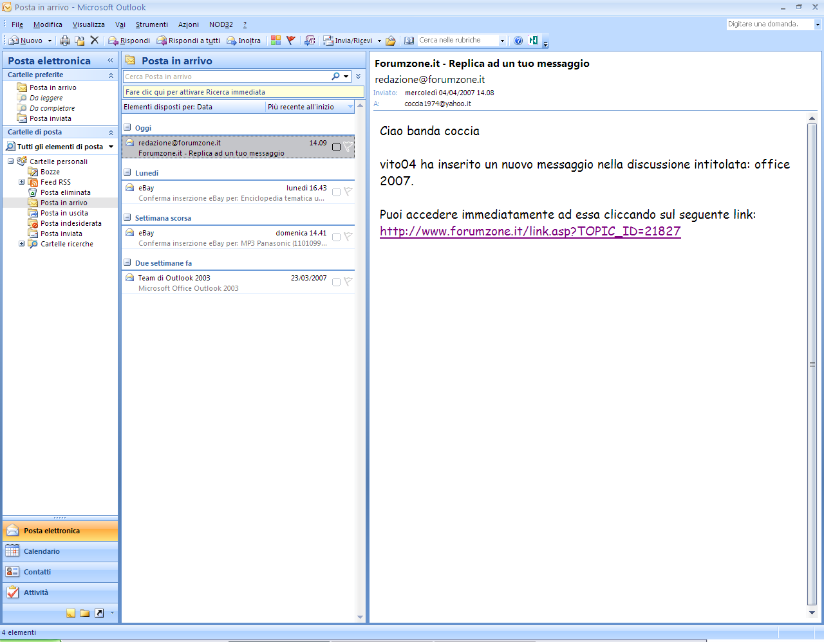
Task: Open the Azioni menu
Action: (x=188, y=24)
